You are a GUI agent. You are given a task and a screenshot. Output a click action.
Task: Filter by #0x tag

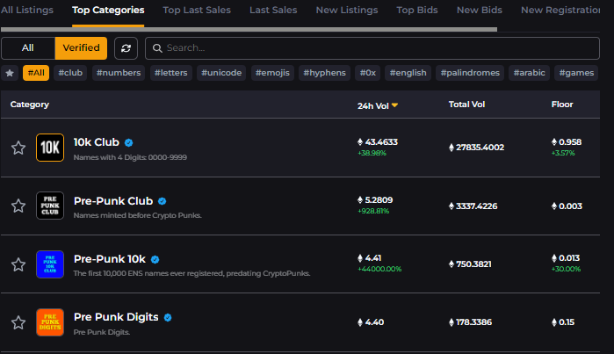click(368, 73)
